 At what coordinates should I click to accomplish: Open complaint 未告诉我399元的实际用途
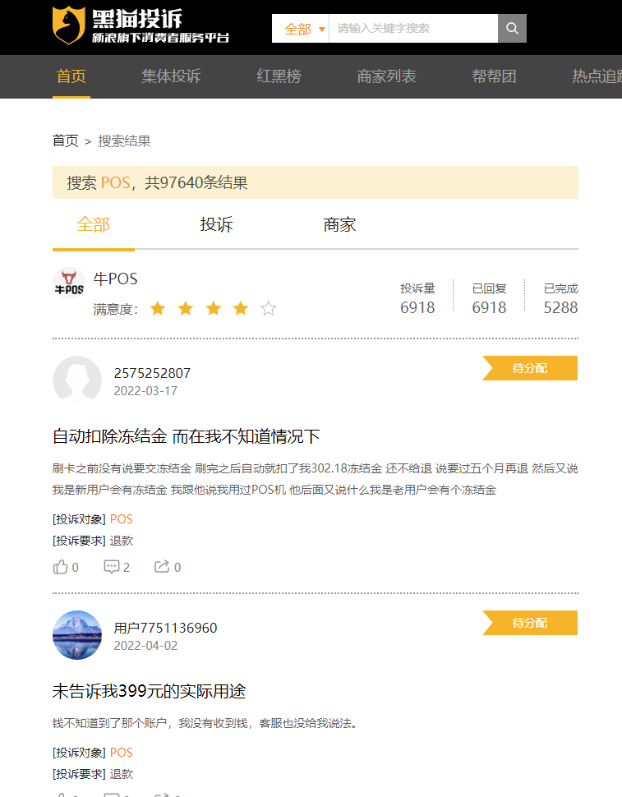[149, 691]
